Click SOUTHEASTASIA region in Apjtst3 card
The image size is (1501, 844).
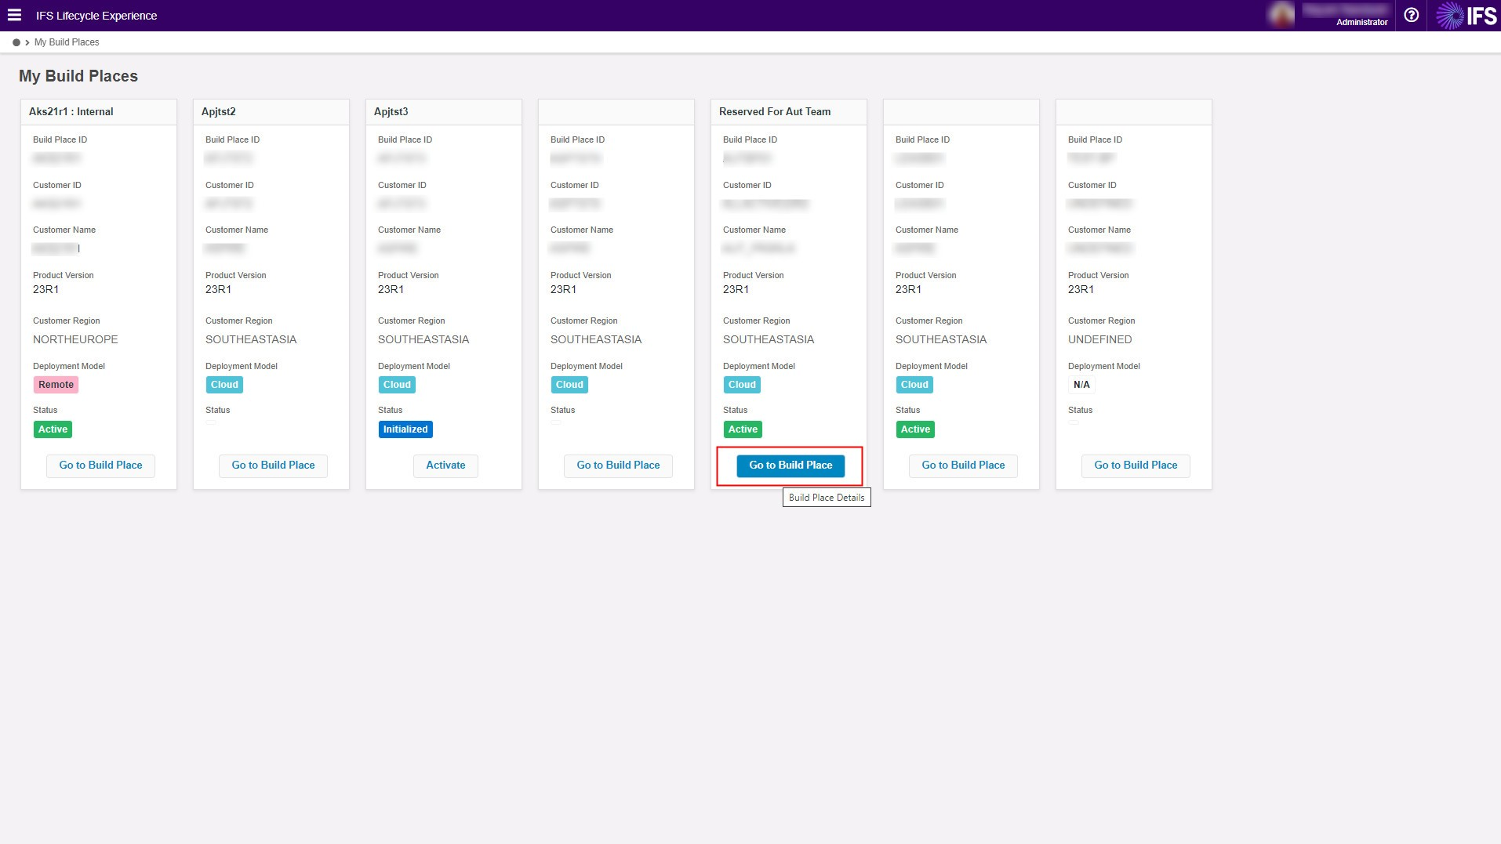tap(423, 339)
